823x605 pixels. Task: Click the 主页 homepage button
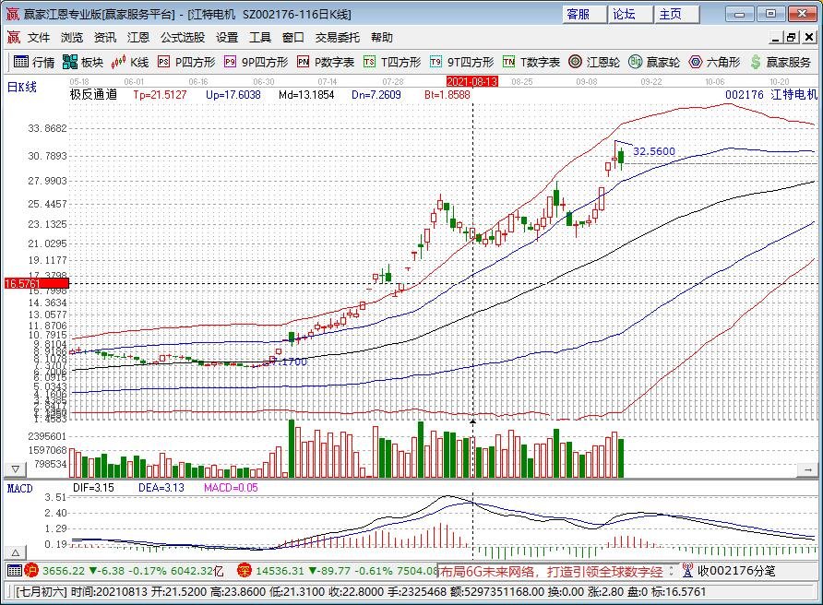tap(676, 14)
